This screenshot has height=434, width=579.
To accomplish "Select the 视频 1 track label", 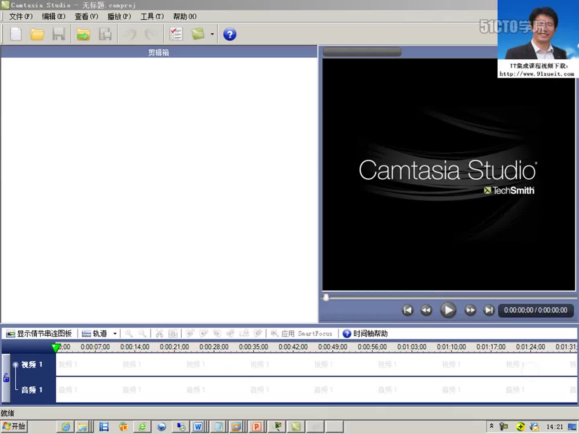I will pos(32,364).
